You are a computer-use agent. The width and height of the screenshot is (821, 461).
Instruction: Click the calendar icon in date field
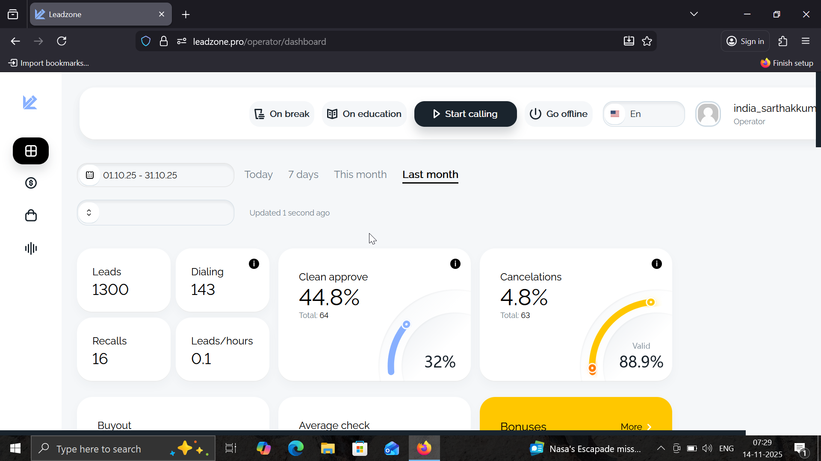click(90, 175)
